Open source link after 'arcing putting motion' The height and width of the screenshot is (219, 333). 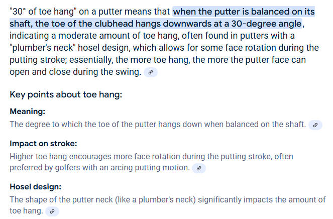pos(199,168)
